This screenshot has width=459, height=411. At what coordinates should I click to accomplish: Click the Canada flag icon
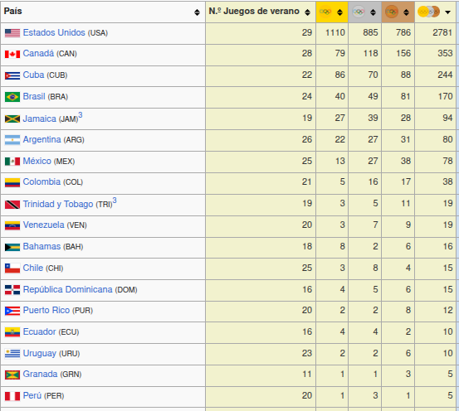click(12, 54)
